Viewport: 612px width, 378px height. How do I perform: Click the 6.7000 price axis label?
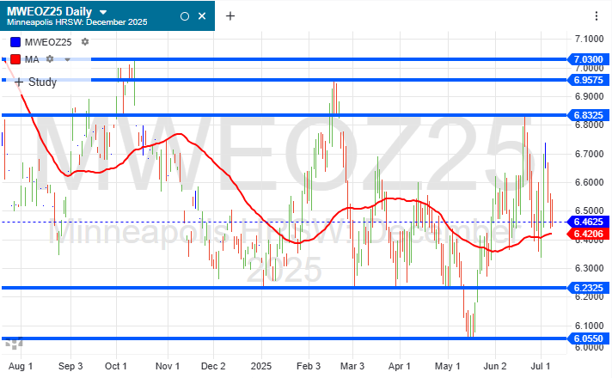click(590, 154)
